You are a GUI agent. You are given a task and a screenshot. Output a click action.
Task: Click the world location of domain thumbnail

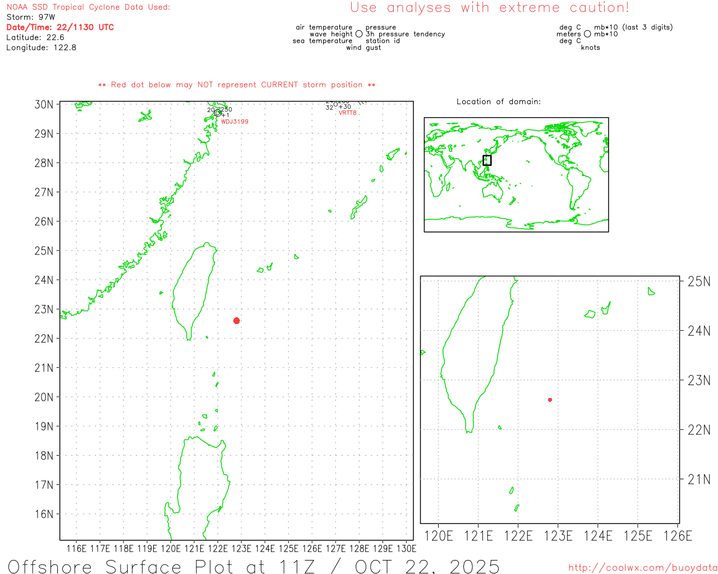516,174
